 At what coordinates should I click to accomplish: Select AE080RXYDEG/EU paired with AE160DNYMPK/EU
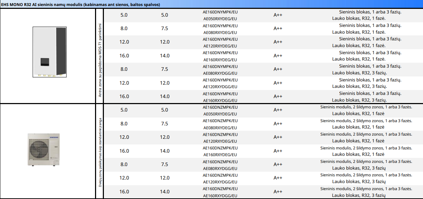click(x=220, y=33)
